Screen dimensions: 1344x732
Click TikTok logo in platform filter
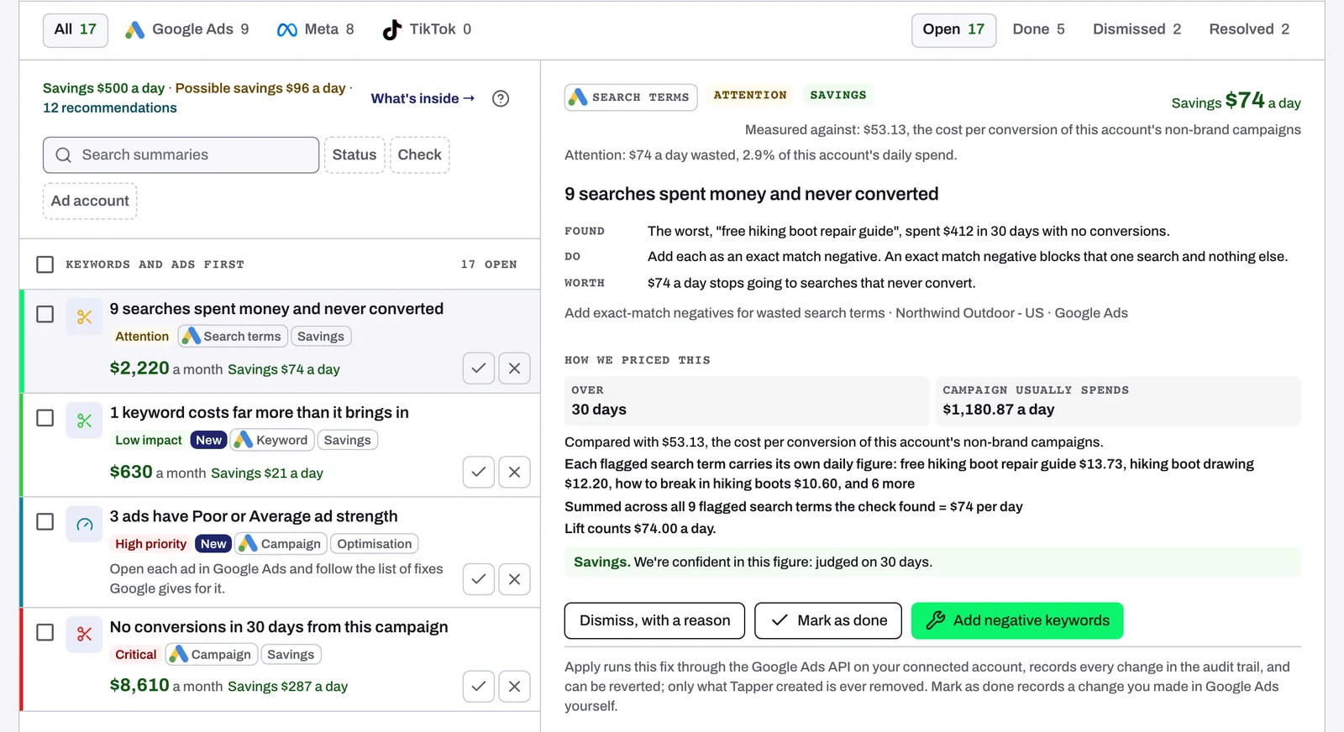(x=392, y=30)
